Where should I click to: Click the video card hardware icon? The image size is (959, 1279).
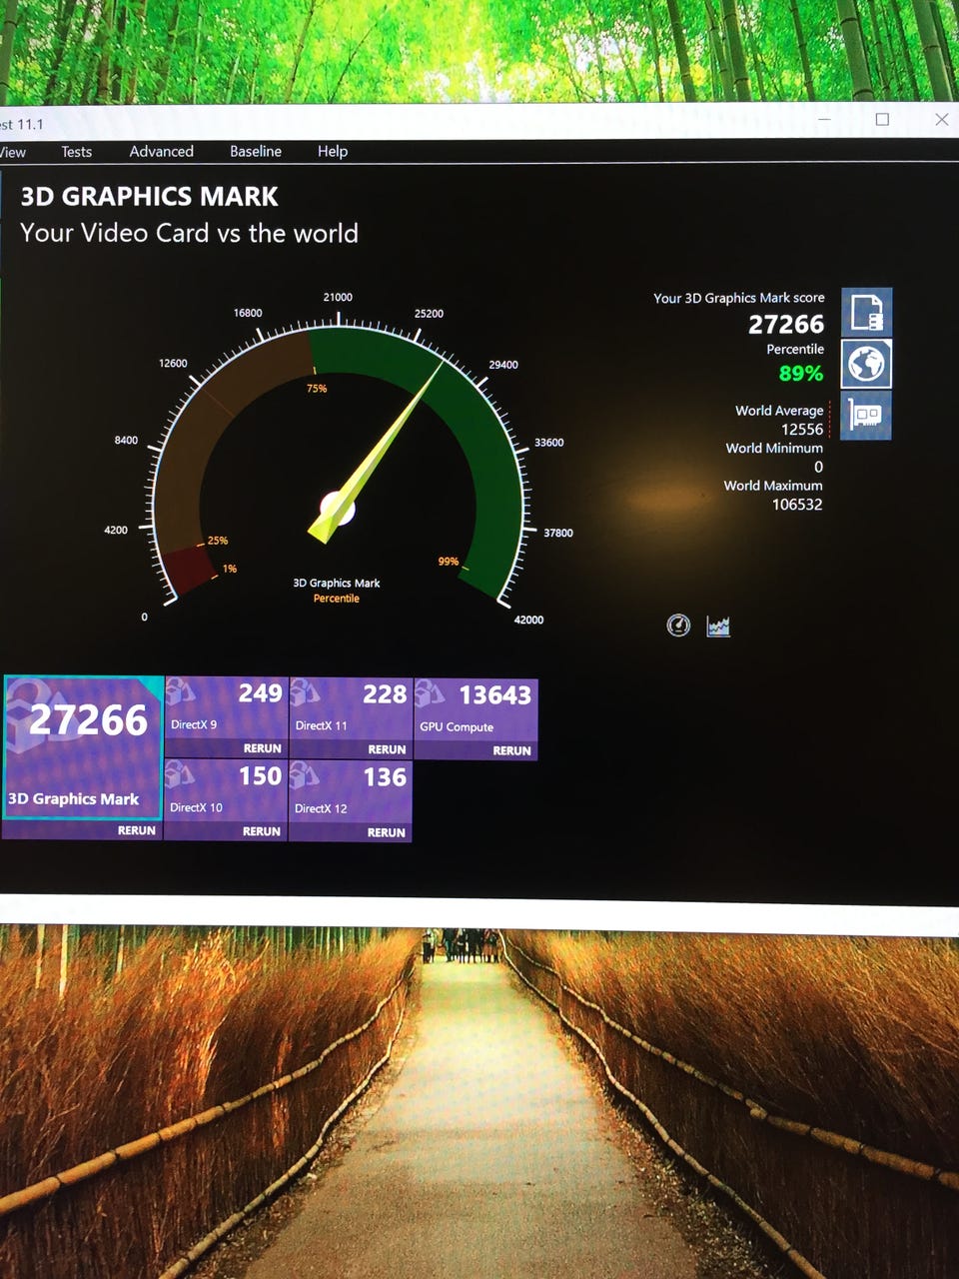pos(866,415)
